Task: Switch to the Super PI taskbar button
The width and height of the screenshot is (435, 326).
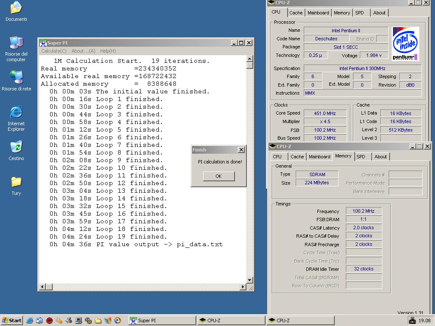Action: click(162, 320)
